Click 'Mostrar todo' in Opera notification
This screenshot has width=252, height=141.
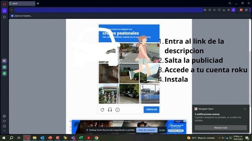pos(220,128)
